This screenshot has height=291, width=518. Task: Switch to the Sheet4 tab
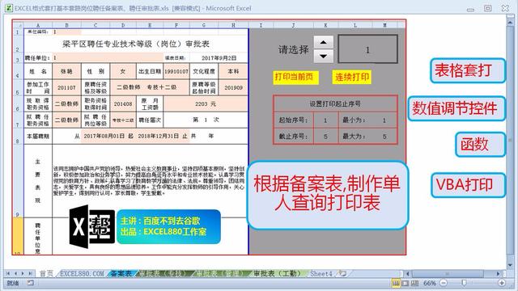(x=321, y=273)
